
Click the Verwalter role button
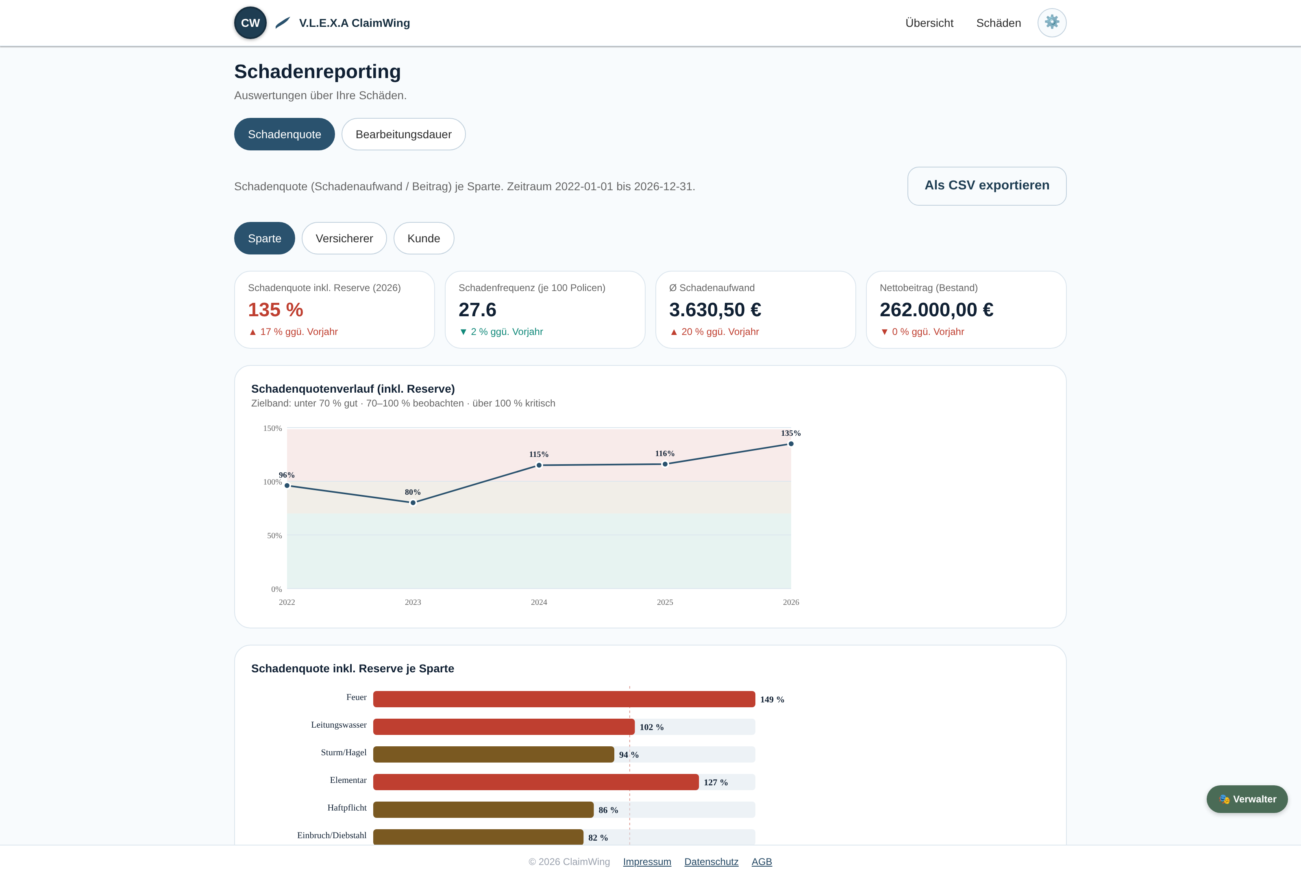tap(1247, 799)
